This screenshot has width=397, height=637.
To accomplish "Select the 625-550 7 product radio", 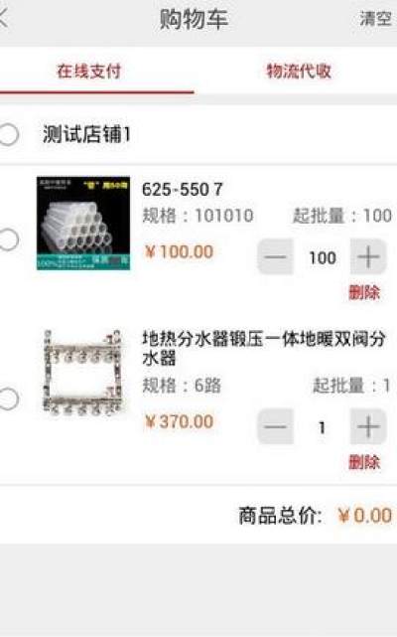I will 9,239.
